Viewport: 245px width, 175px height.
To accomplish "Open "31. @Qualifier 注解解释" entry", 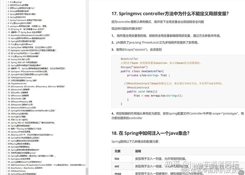I will [18, 92].
